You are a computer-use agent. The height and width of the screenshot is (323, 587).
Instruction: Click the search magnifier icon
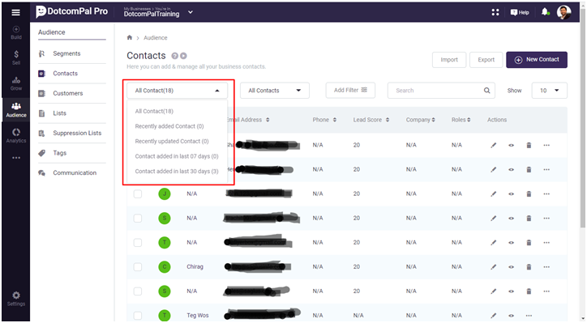(x=486, y=91)
